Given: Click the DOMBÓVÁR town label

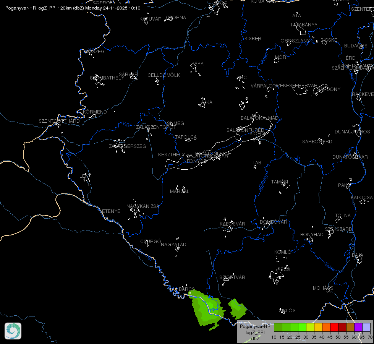Looking at the screenshot, I should click(x=274, y=222).
